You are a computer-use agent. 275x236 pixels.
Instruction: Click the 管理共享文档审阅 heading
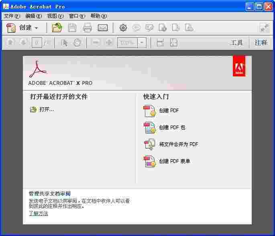coord(50,193)
